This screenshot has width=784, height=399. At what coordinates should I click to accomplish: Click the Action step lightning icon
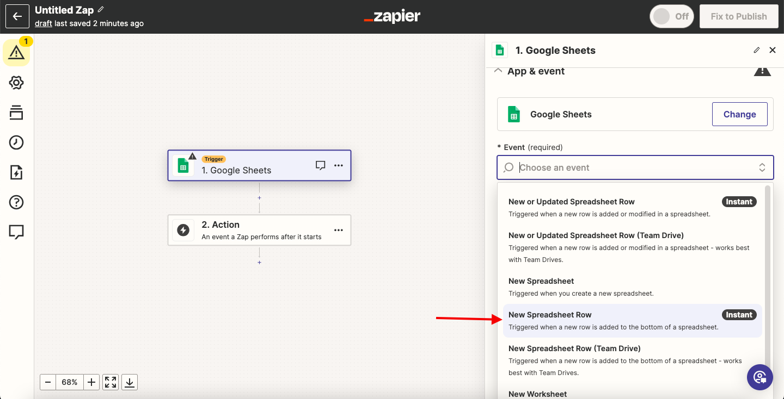(x=183, y=230)
